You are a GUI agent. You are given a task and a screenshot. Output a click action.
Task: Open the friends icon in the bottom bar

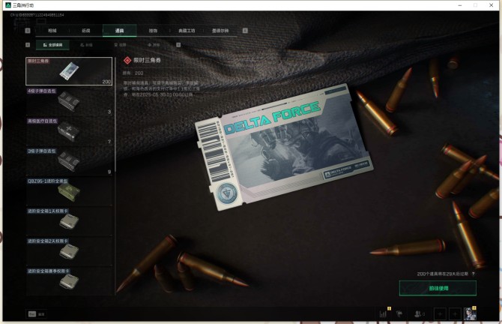(419, 313)
